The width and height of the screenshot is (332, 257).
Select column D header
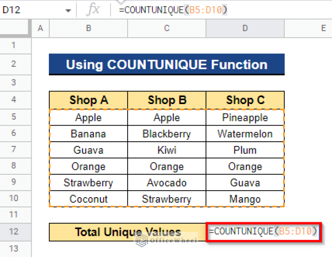tap(245, 28)
